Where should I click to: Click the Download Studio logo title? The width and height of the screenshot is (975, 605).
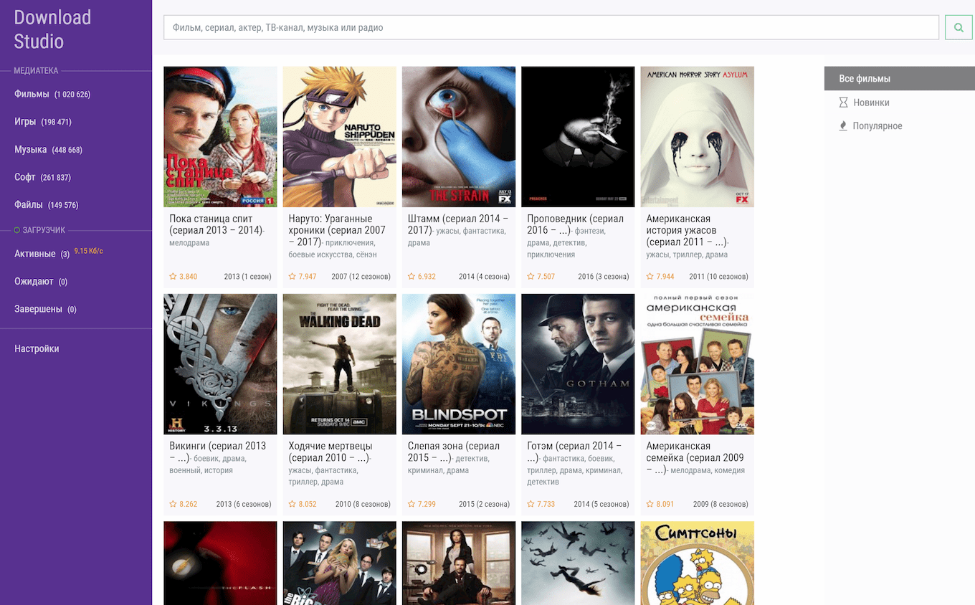click(52, 29)
